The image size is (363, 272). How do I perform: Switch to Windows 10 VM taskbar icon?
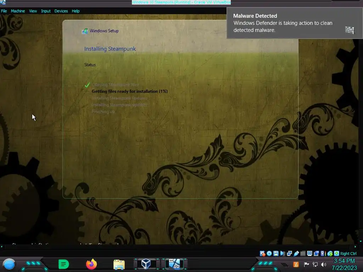174,264
